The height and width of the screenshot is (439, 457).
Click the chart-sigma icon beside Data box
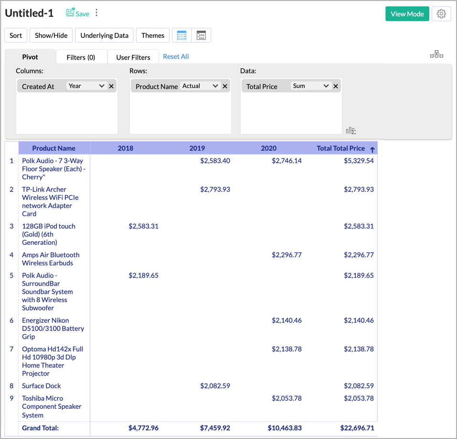coord(351,131)
